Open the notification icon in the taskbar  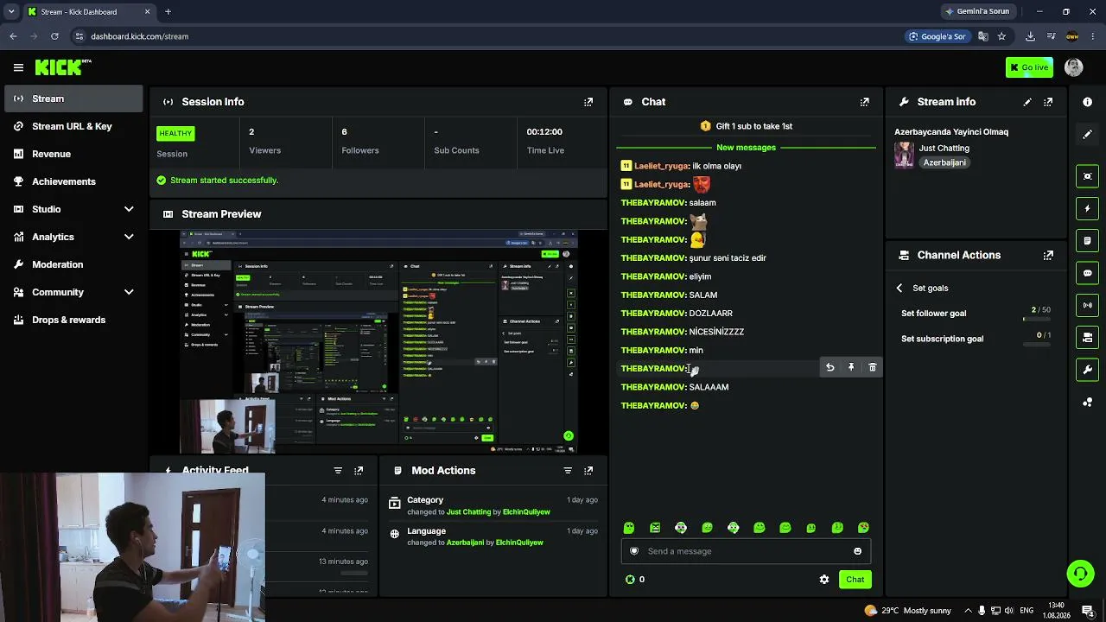[1087, 611]
